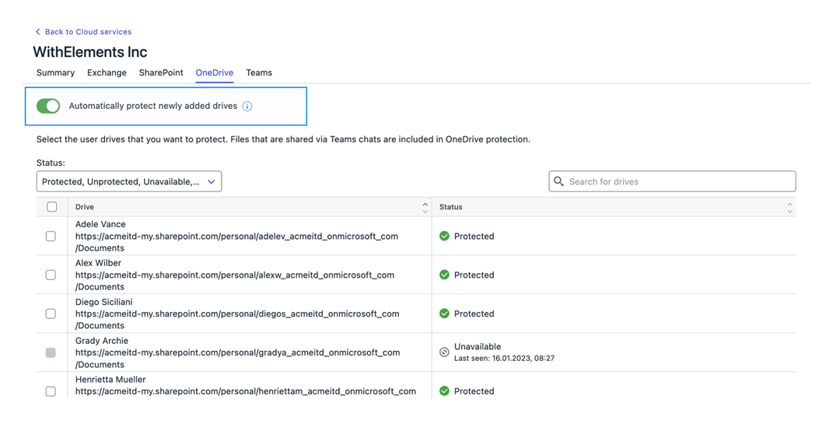840x424 pixels.
Task: Click Last seen: 16.01.2023, 08:27 text
Action: click(x=504, y=358)
